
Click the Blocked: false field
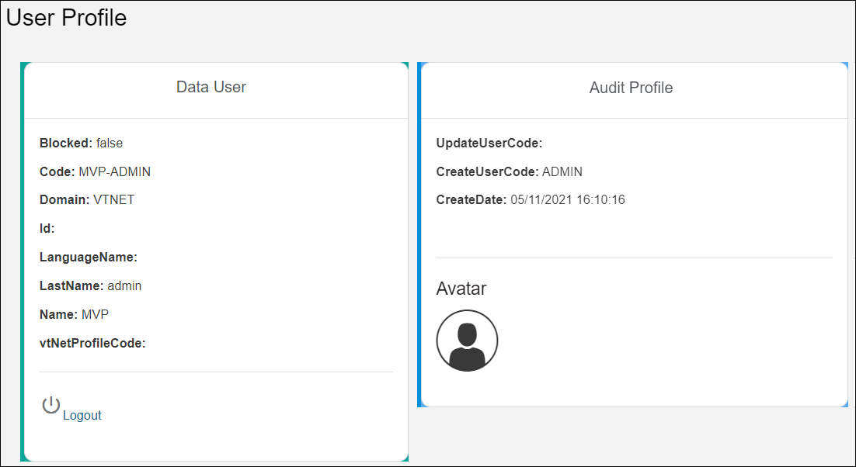(81, 143)
